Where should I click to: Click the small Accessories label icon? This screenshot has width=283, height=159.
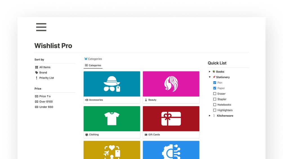(x=87, y=100)
